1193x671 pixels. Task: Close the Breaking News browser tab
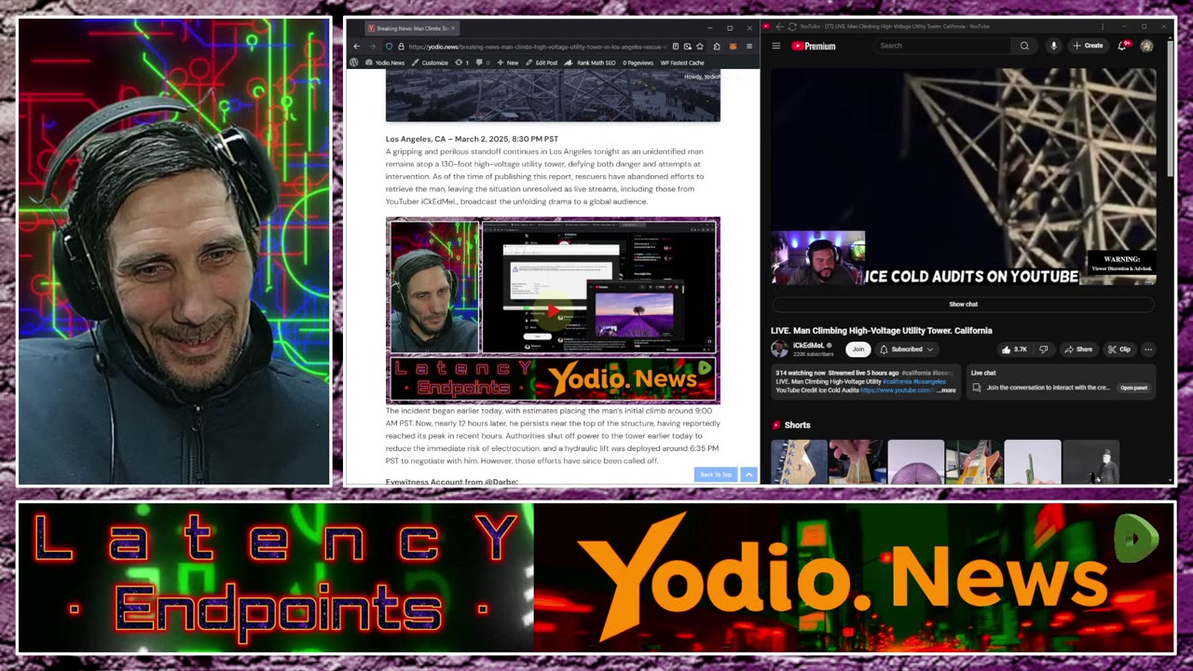453,28
